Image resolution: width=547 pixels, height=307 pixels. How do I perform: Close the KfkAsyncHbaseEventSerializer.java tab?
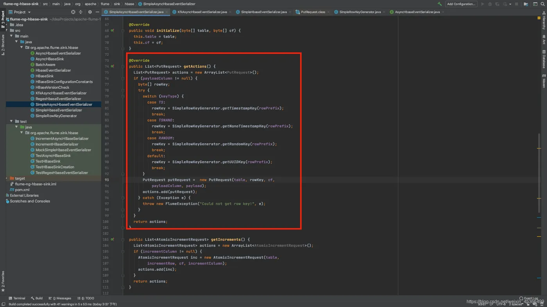pos(230,12)
